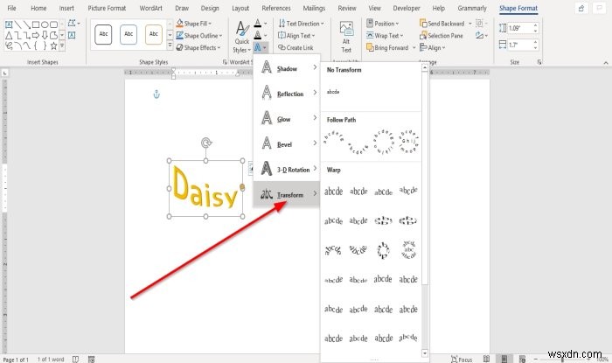Open Quick Styles gallery

tap(241, 37)
